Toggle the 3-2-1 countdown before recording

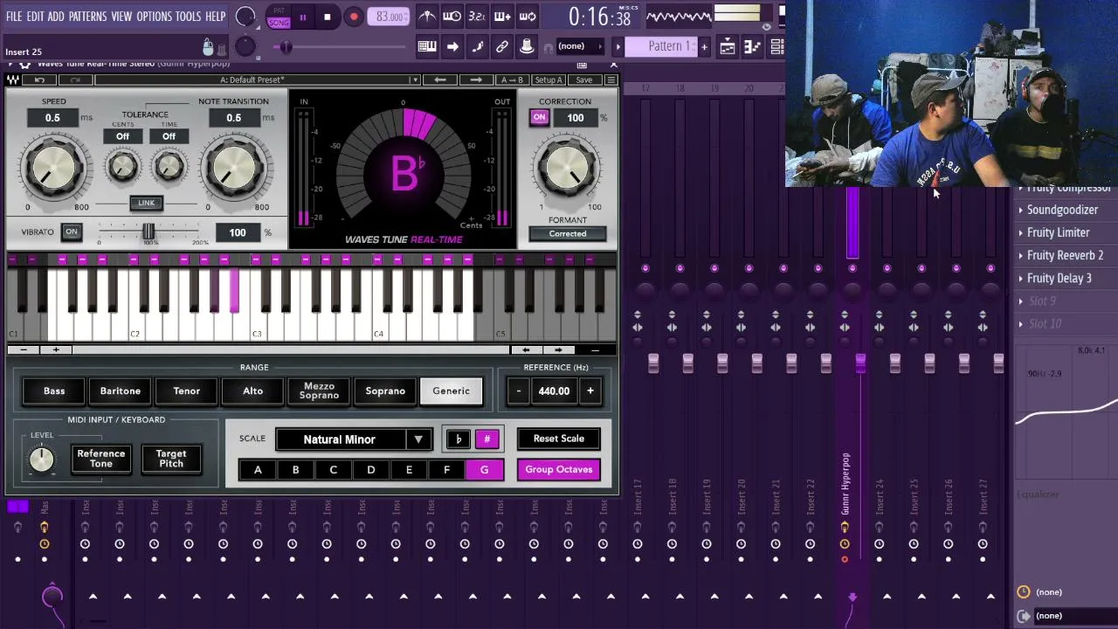tap(477, 17)
